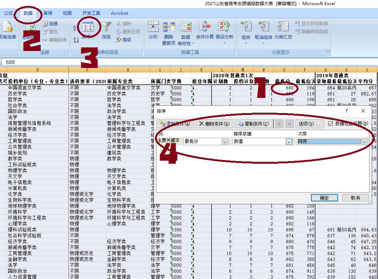This screenshot has width=378, height=279.
Task: Switch to the Developer (开发工具) tab
Action: tap(91, 13)
